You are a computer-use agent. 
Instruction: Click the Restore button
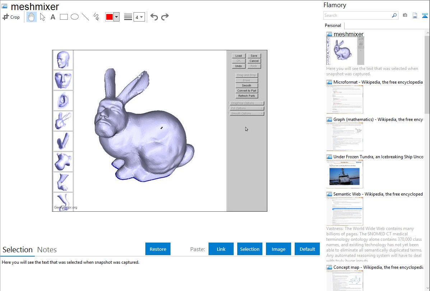158,249
